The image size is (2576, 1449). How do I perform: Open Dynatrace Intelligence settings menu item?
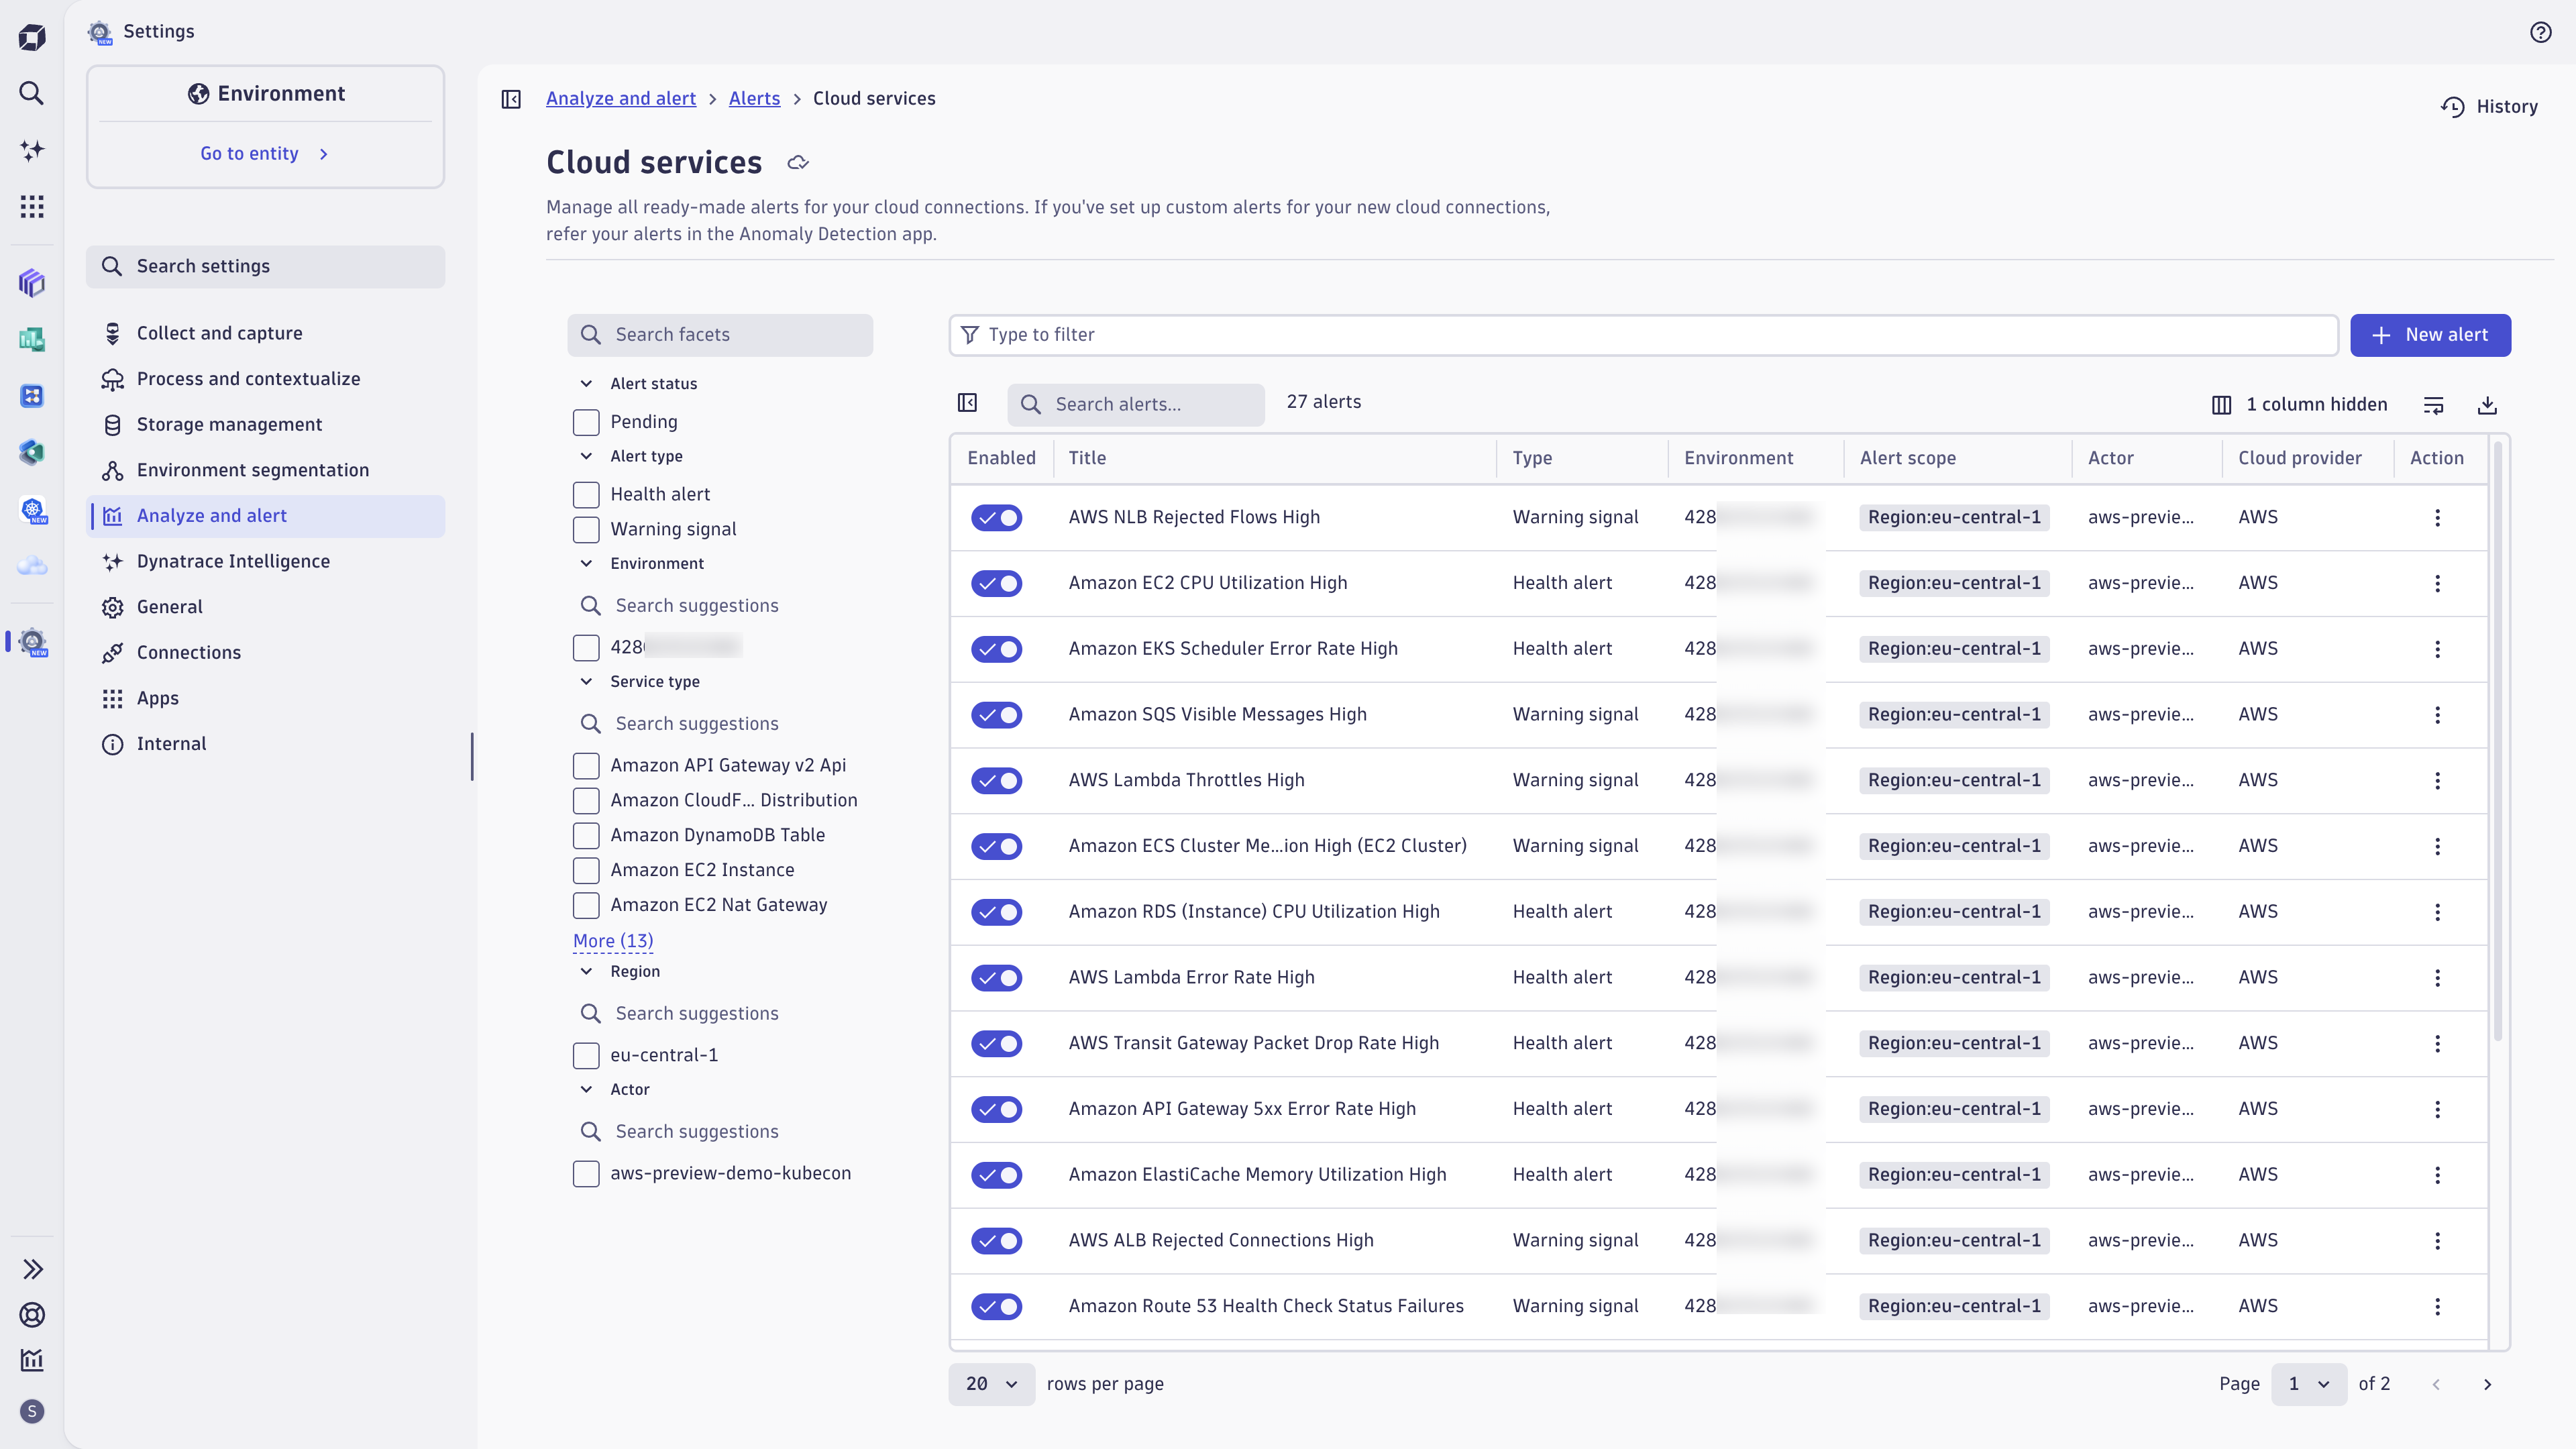point(233,561)
